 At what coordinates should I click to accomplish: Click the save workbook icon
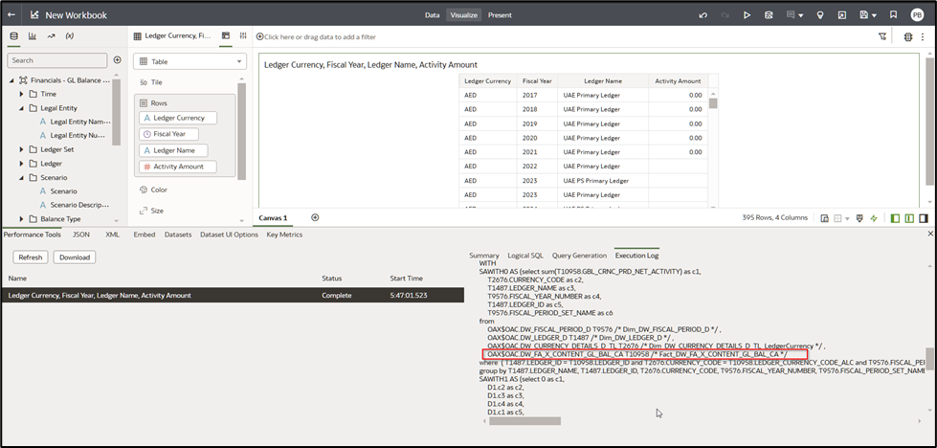click(863, 15)
